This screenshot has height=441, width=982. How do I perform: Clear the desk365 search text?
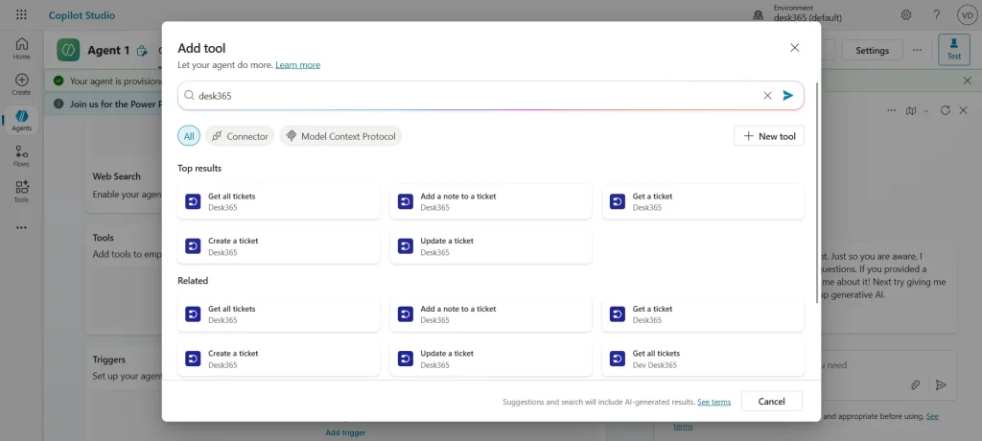pyautogui.click(x=767, y=96)
